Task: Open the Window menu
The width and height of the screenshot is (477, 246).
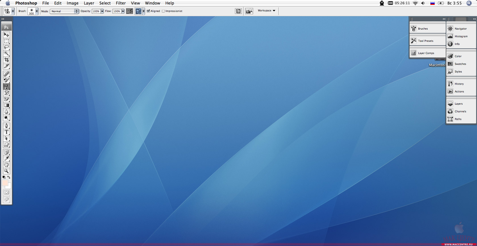Action: click(x=153, y=3)
